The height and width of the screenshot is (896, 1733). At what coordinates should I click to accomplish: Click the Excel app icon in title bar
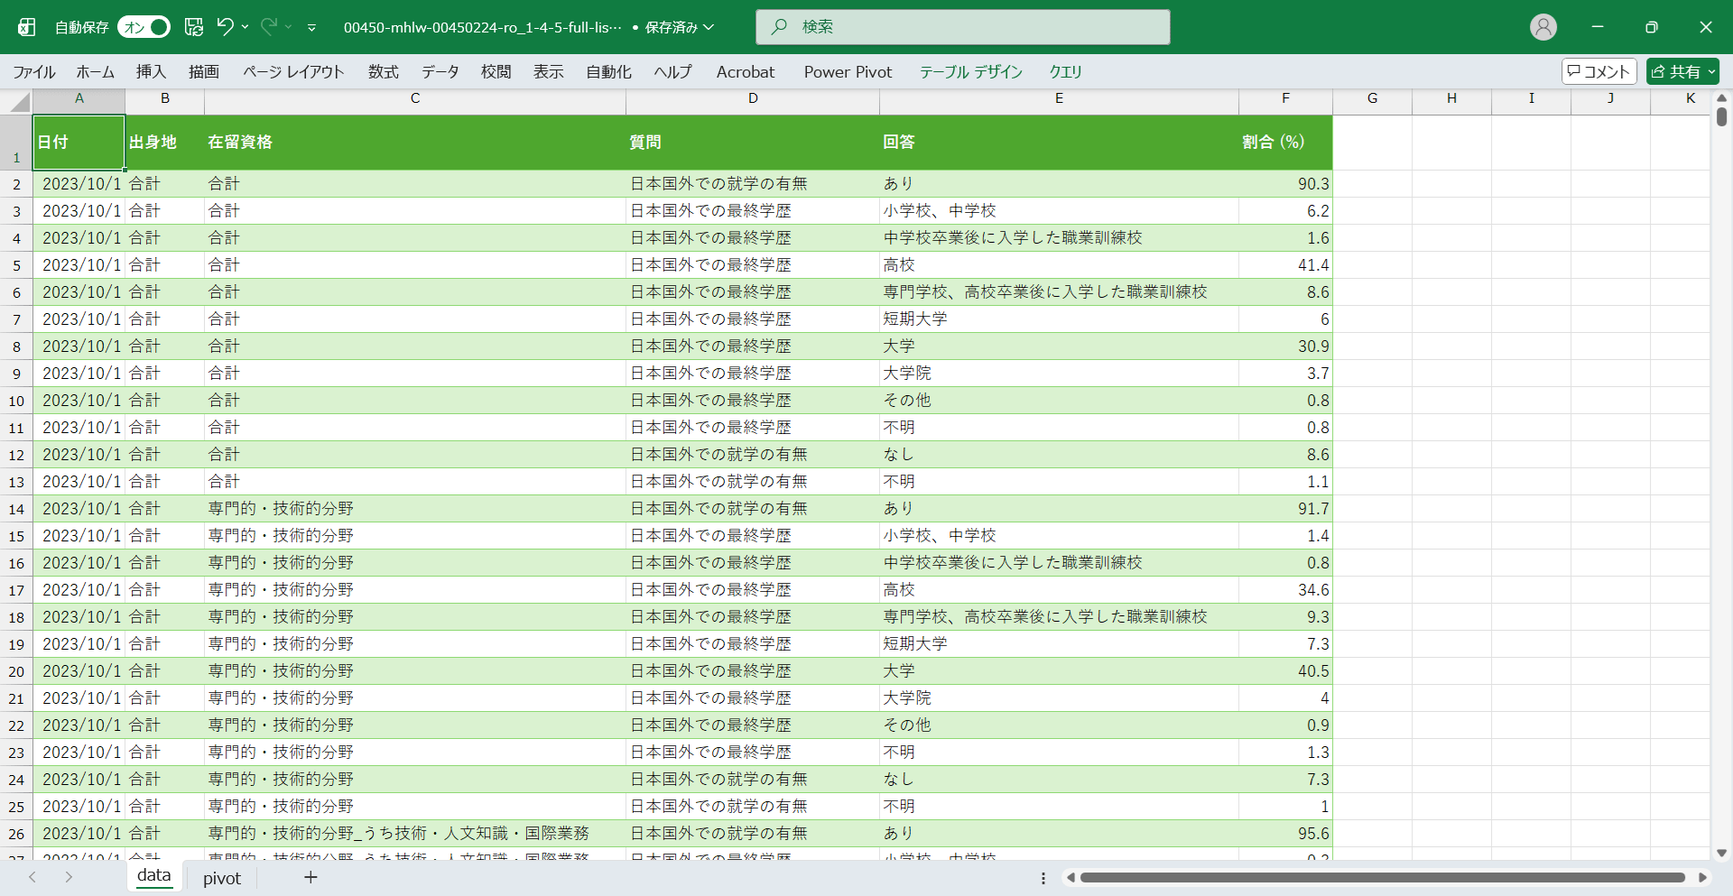(27, 27)
